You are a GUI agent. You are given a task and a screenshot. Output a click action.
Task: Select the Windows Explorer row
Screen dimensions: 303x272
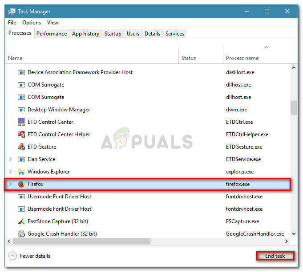coord(148,172)
